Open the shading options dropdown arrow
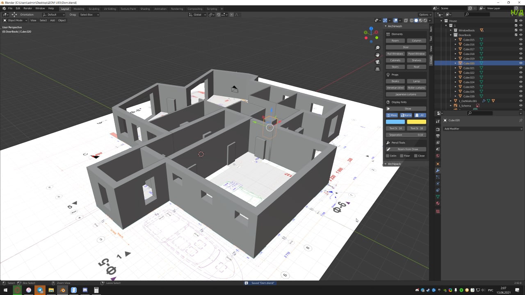 [x=430, y=20]
